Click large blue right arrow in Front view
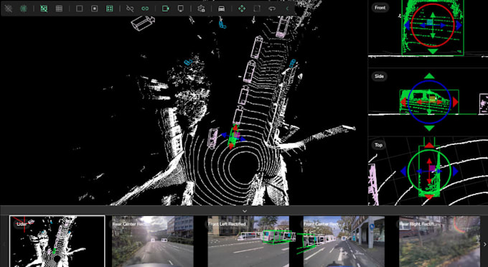The height and width of the screenshot is (267, 488). coord(459,25)
